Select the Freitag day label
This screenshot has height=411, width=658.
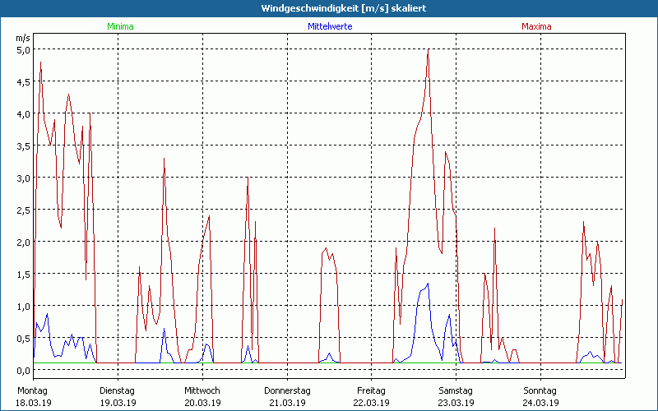pyautogui.click(x=372, y=390)
